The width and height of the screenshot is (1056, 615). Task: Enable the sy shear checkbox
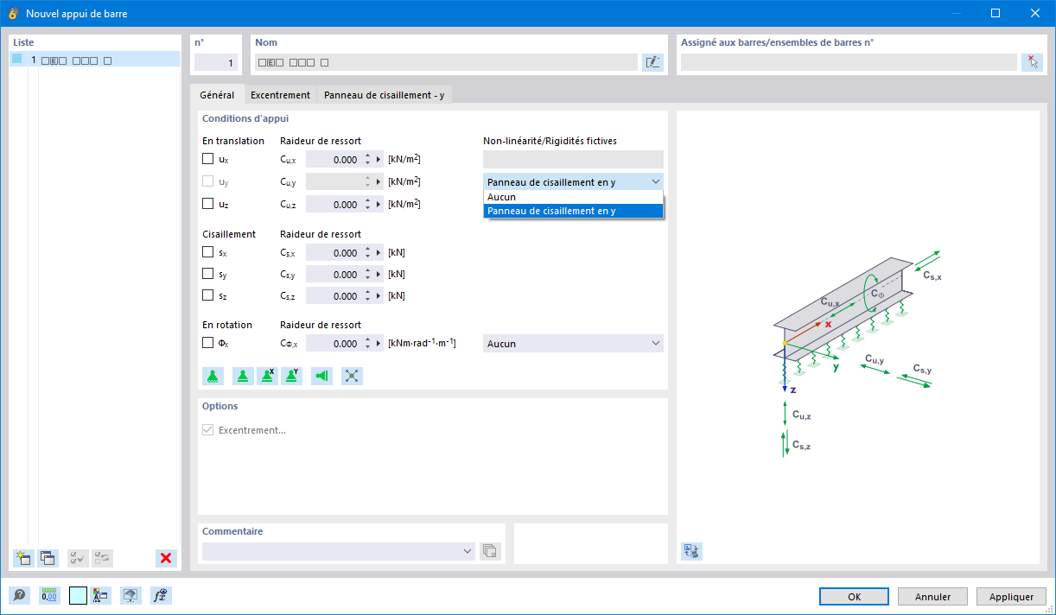point(207,274)
